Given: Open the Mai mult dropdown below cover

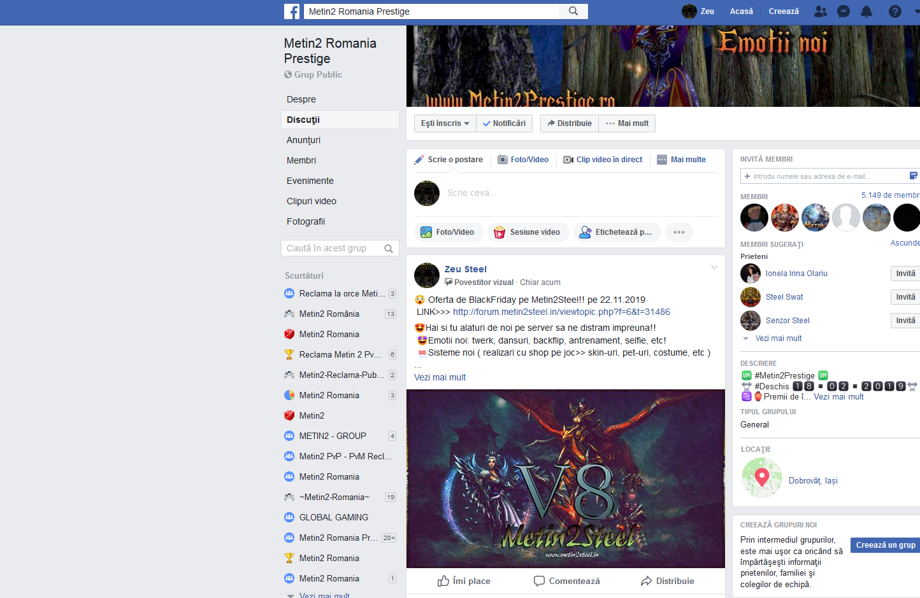Looking at the screenshot, I should tap(627, 123).
